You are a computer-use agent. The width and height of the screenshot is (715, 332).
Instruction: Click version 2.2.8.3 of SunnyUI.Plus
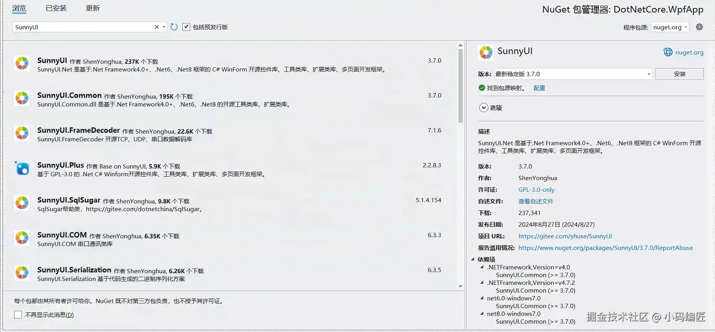(x=432, y=165)
